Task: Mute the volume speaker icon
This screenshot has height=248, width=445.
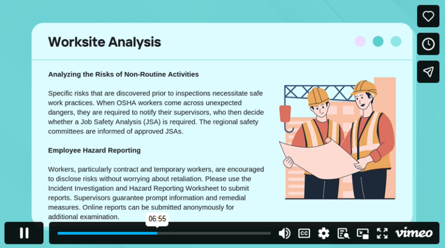Action: 284,234
